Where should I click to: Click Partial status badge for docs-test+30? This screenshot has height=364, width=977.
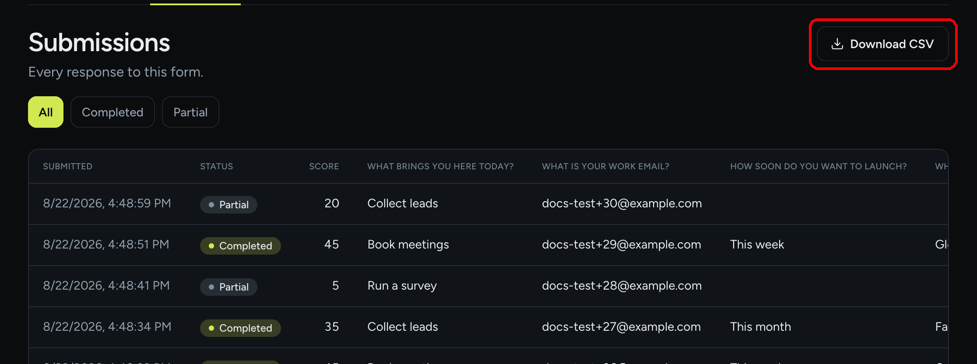click(x=228, y=205)
